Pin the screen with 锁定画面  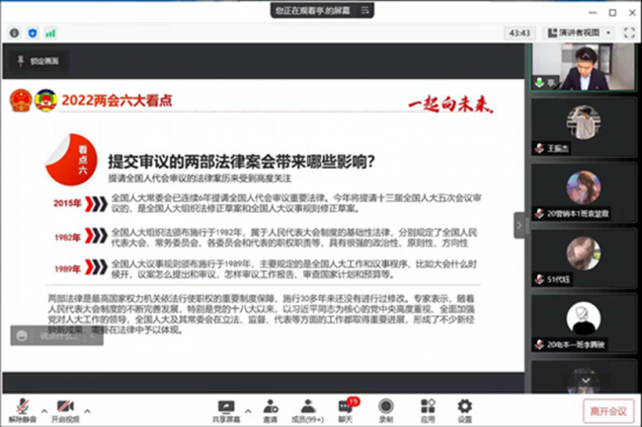coord(37,61)
